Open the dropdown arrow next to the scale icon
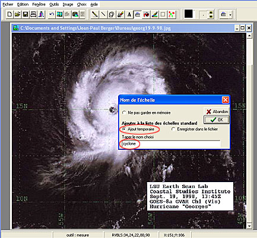Screen dimensions: 257x238 [x=230, y=15]
